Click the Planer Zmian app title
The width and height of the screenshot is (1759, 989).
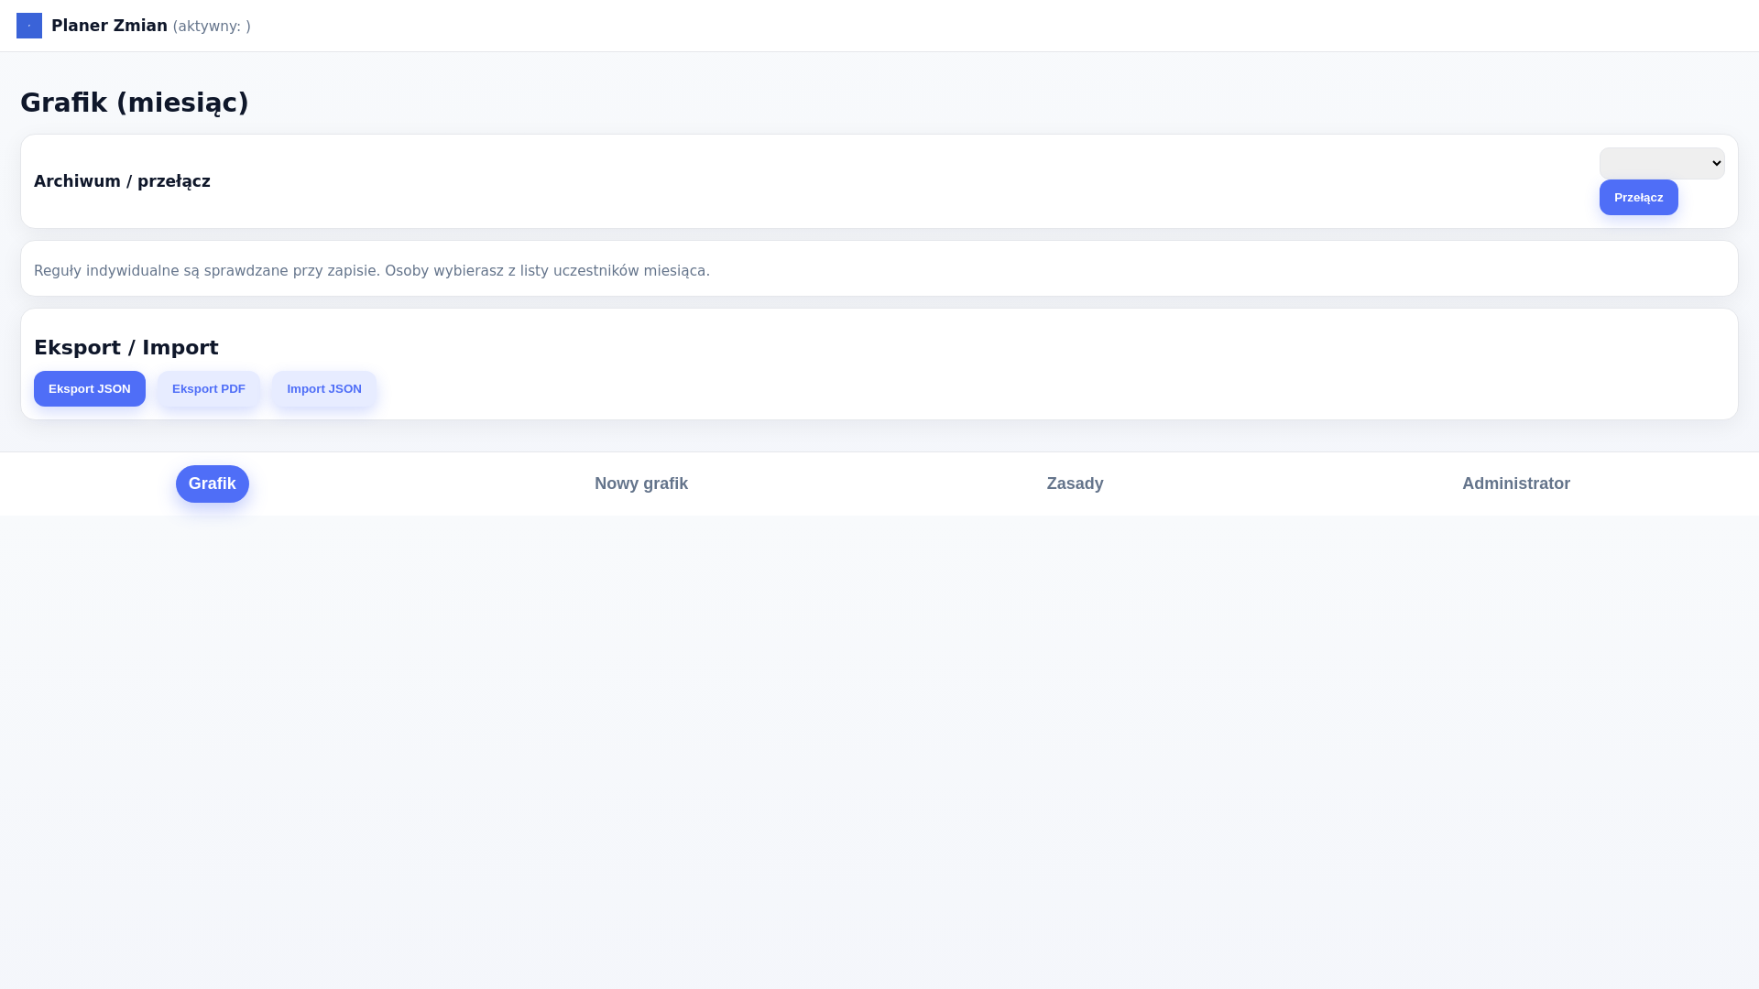(109, 26)
